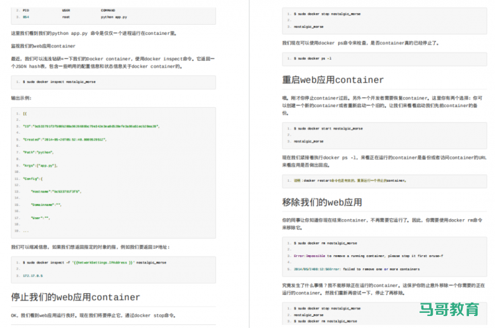Viewport: 495px width, 328px height.
Task: Click the 重启web应用container heading
Action: tap(333, 80)
